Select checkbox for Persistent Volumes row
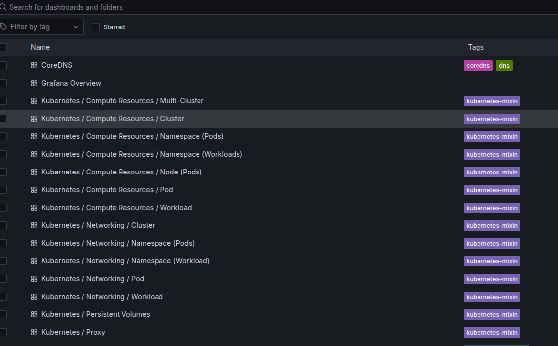This screenshot has width=558, height=346. pos(3,315)
